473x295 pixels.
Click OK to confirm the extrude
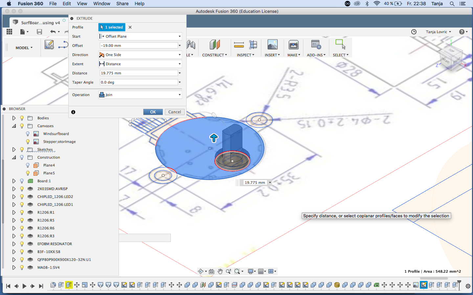[x=153, y=112]
